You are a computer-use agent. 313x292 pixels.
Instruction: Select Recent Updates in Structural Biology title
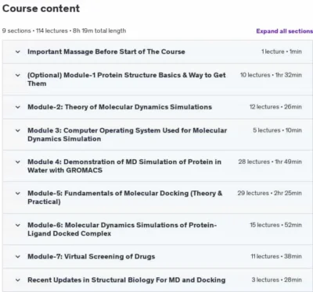127,280
